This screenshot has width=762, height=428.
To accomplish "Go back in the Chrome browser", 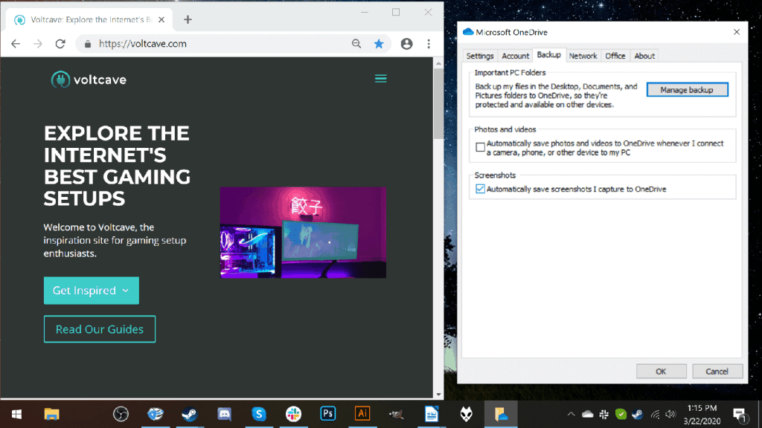I will point(16,44).
